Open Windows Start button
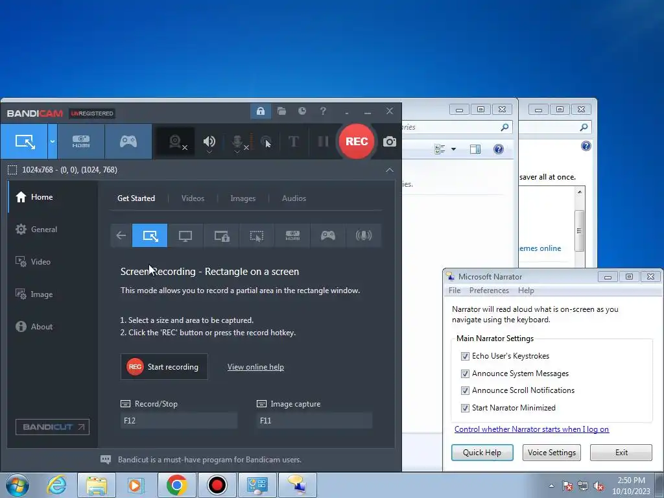This screenshot has height=498, width=664. (18, 485)
